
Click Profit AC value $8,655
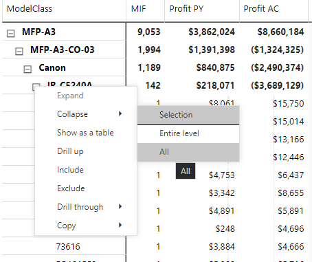291,193
